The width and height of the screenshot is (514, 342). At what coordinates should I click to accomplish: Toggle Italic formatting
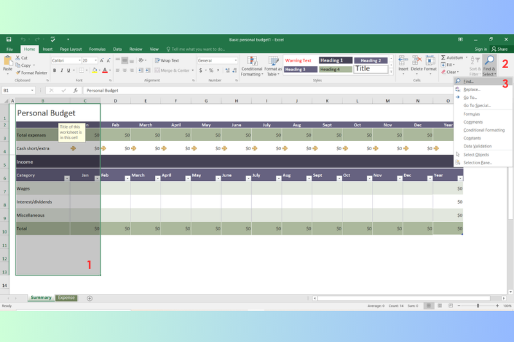coord(62,71)
